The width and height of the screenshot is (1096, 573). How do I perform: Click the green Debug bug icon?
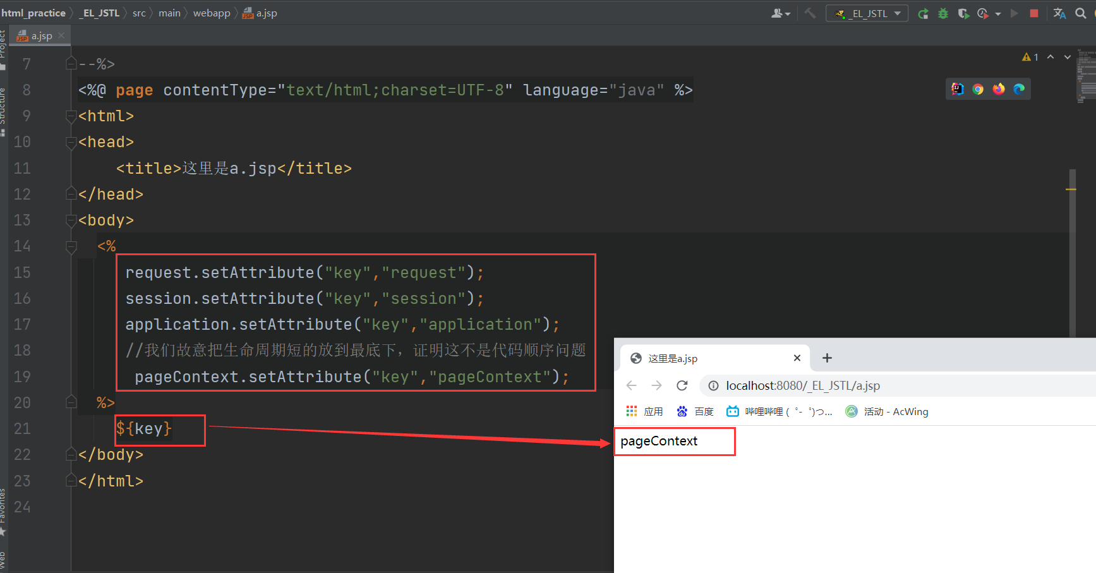click(943, 13)
